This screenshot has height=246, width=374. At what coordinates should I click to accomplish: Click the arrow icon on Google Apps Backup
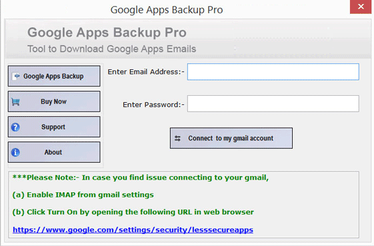tap(16, 76)
